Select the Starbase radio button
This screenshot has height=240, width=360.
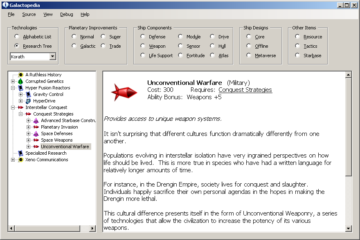click(297, 55)
